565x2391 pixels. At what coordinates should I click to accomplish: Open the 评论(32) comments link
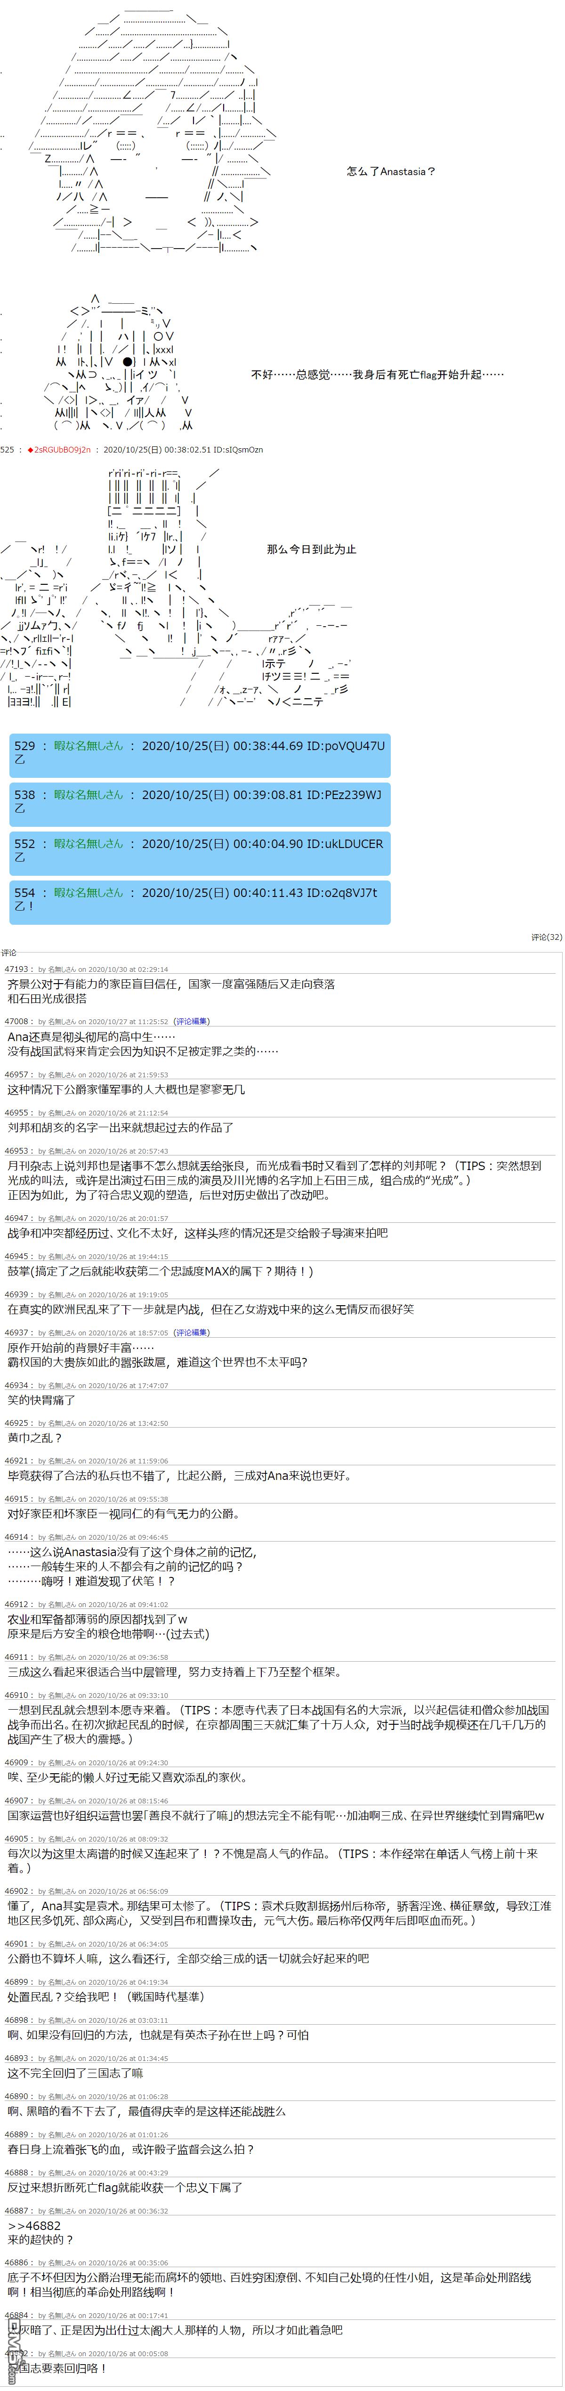[546, 937]
